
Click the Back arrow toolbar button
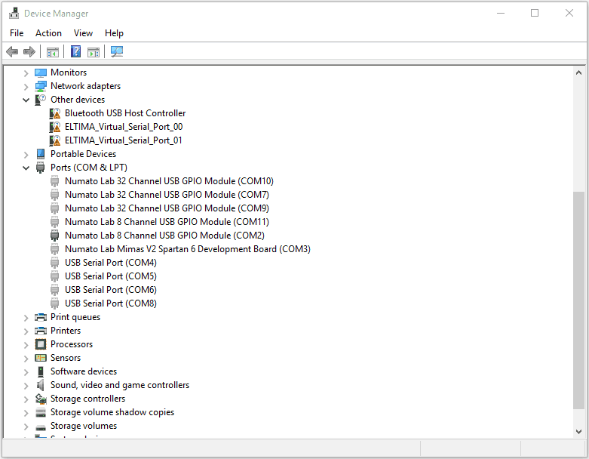click(x=12, y=51)
